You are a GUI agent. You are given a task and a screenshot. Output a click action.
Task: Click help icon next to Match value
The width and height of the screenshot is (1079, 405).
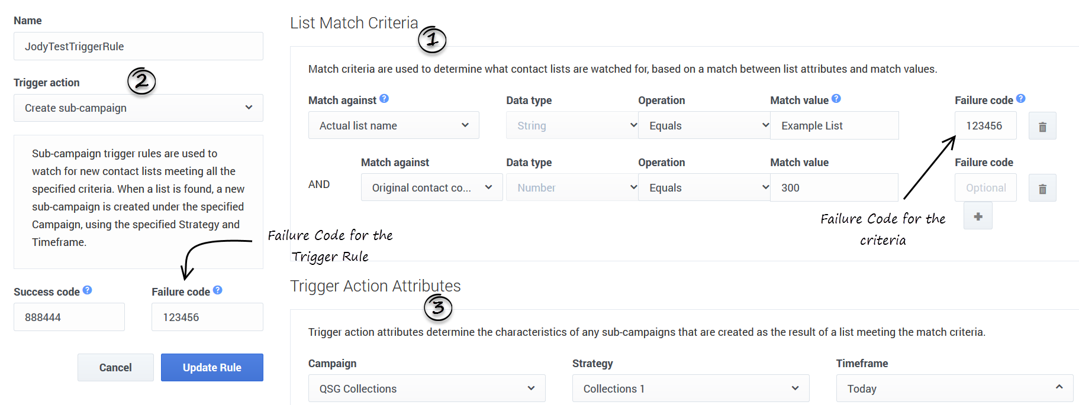[x=836, y=99]
